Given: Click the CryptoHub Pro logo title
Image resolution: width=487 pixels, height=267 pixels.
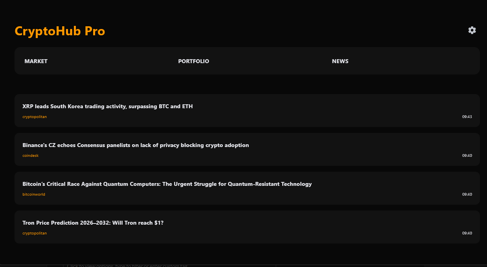Looking at the screenshot, I should click(x=60, y=31).
